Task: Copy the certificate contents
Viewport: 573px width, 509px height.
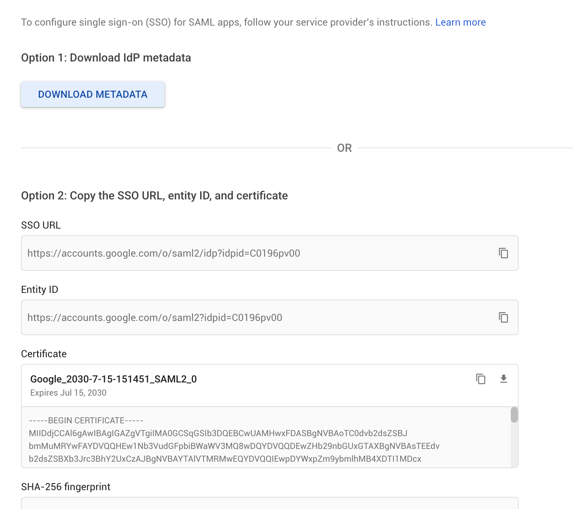Action: pyautogui.click(x=481, y=379)
